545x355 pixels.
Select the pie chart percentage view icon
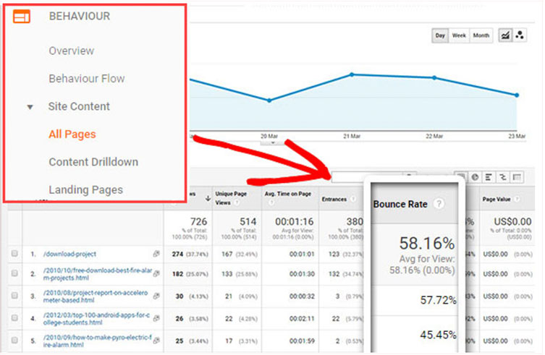pos(475,177)
